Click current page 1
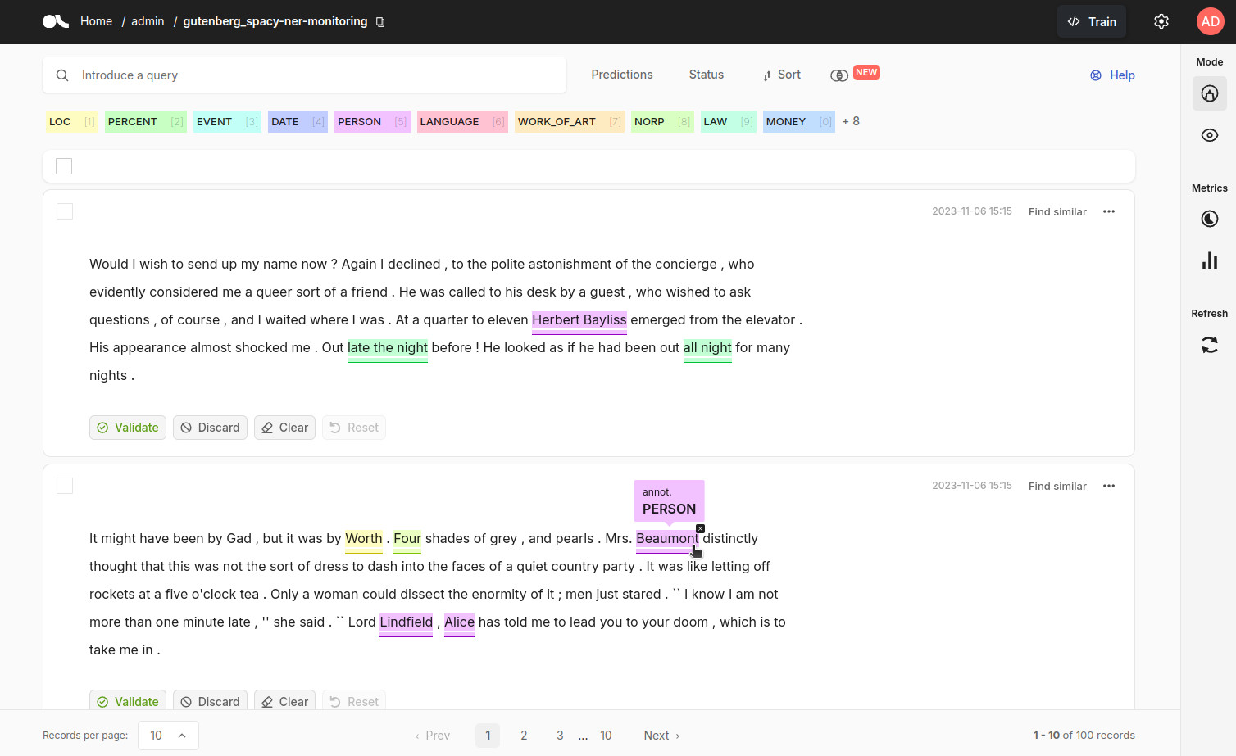This screenshot has height=756, width=1236. tap(488, 736)
